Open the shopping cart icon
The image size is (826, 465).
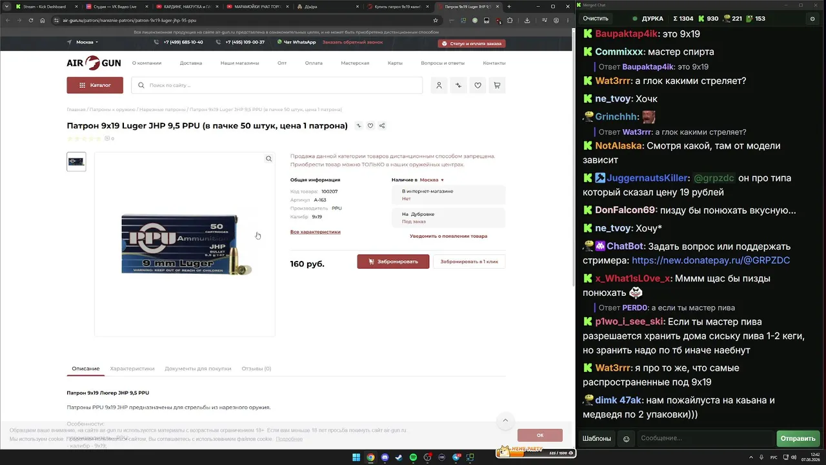(x=497, y=85)
